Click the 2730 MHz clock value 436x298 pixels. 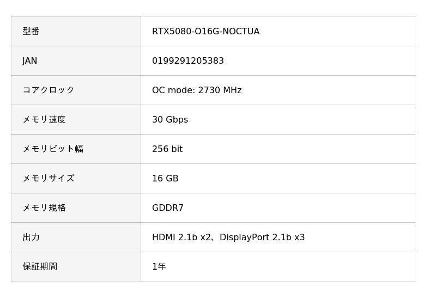tap(220, 90)
